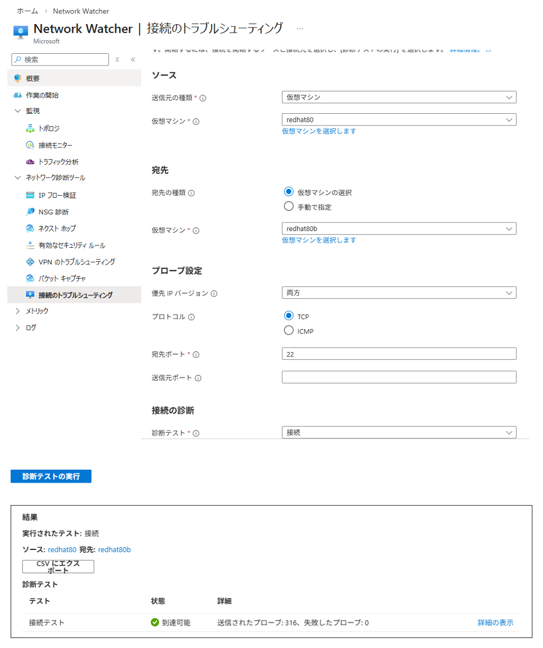Click 詳細の表示 link
The height and width of the screenshot is (648, 543).
pos(495,622)
